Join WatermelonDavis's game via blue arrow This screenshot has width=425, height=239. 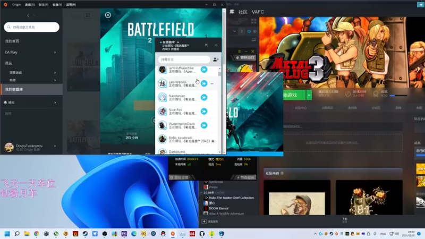204,125
